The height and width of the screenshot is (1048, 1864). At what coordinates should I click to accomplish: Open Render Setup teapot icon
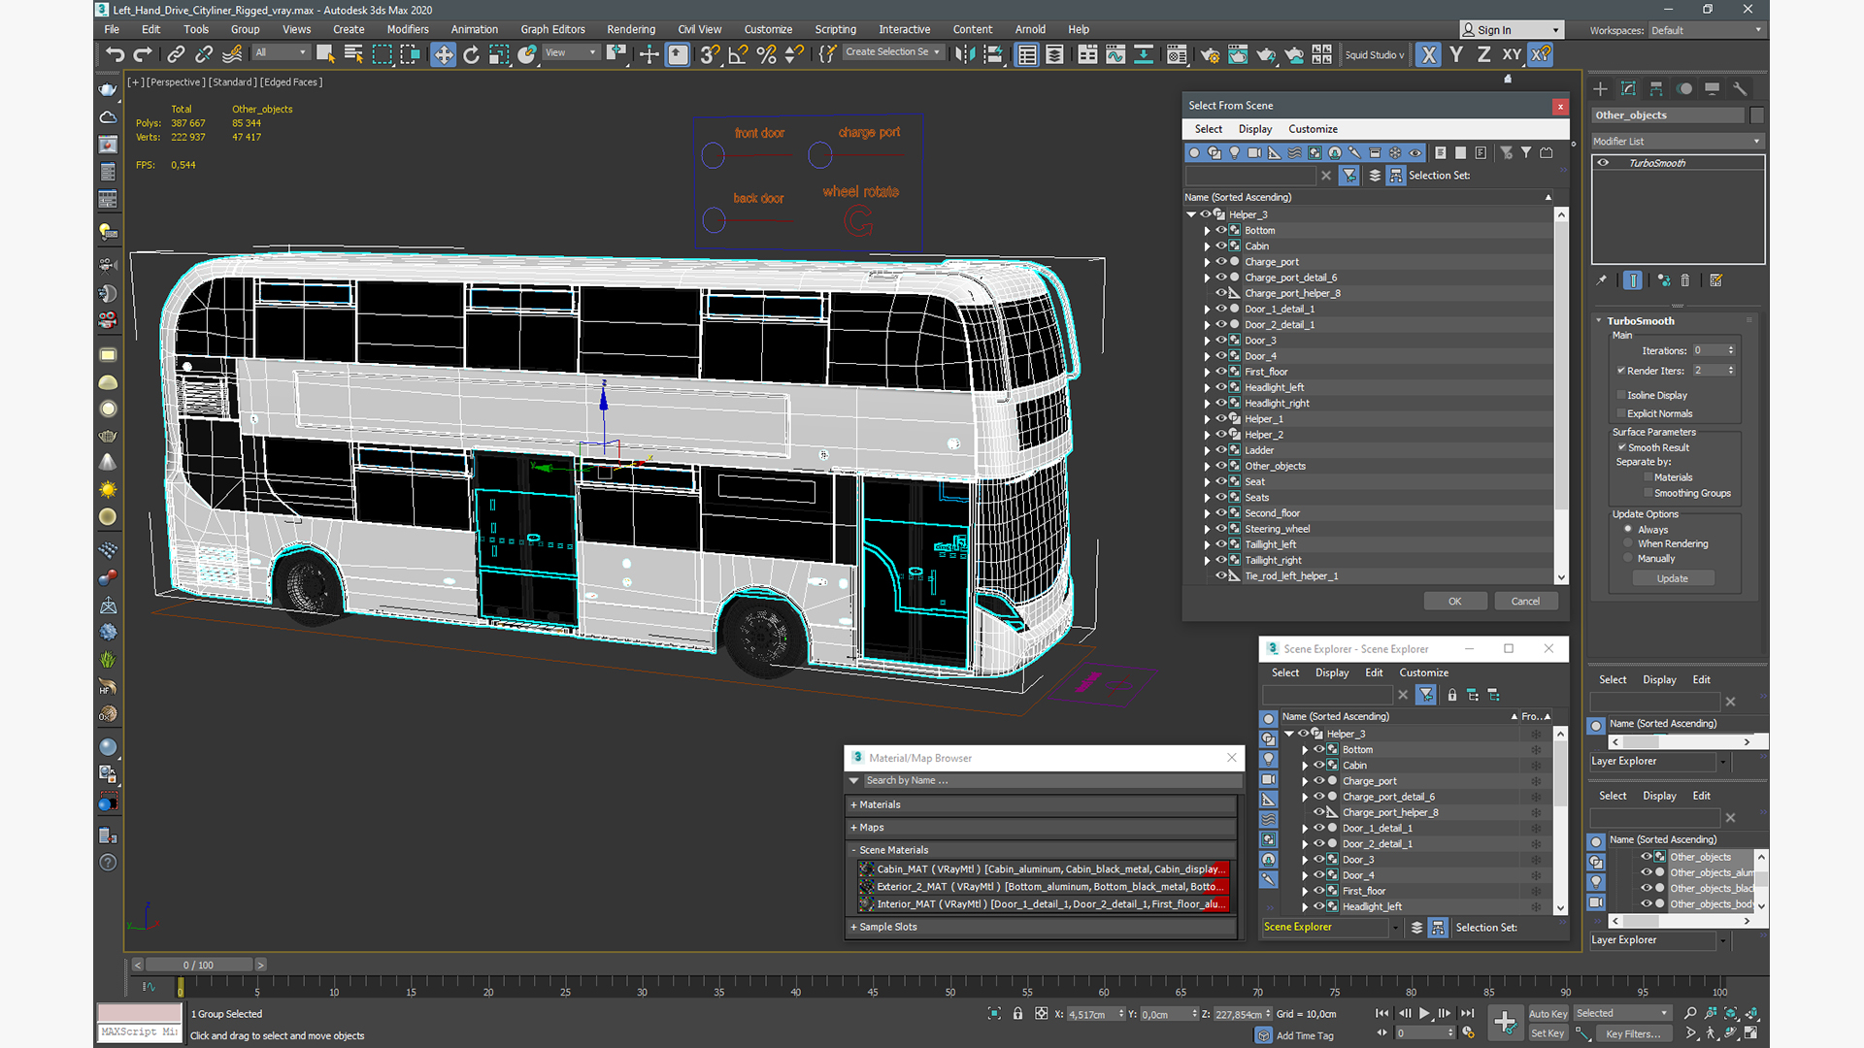[1210, 54]
